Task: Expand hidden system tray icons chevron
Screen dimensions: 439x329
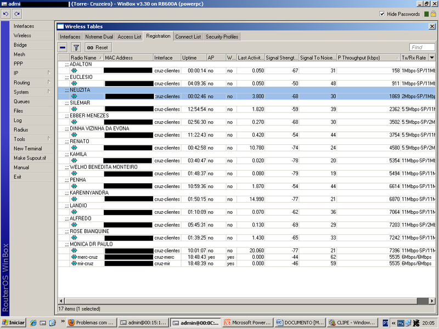Action: [x=393, y=323]
